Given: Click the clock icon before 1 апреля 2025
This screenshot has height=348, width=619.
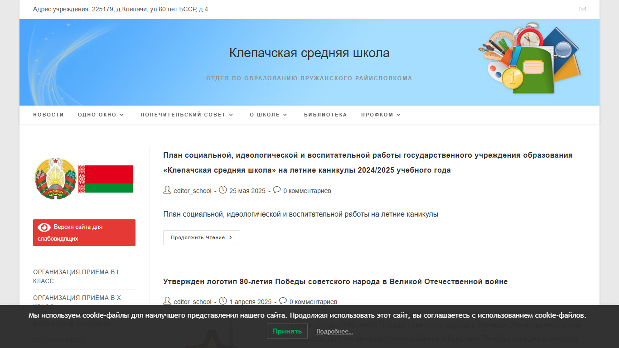Looking at the screenshot, I should tap(223, 301).
